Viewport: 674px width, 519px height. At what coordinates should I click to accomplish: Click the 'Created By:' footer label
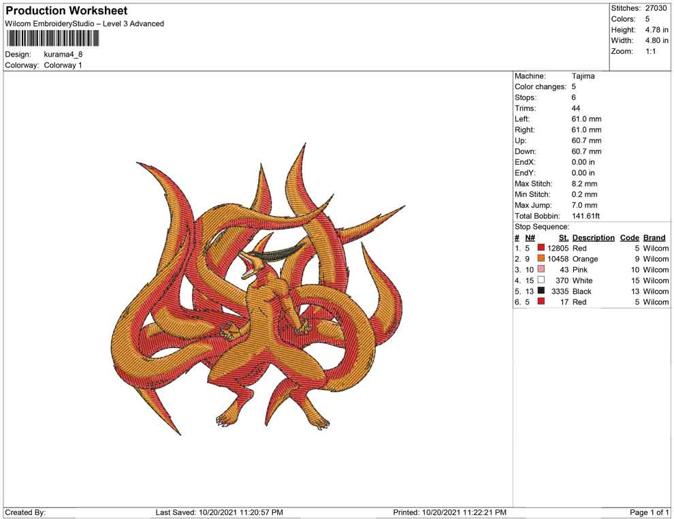pos(25,512)
